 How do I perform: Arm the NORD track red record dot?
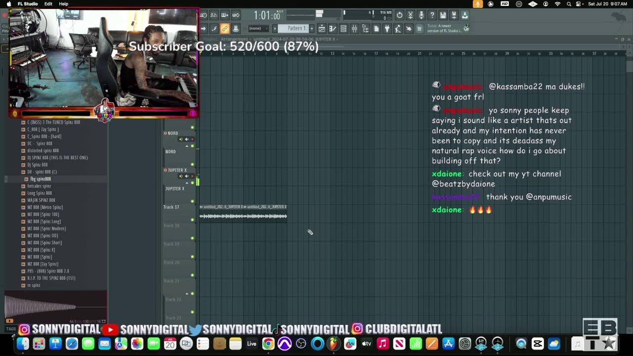click(x=192, y=139)
